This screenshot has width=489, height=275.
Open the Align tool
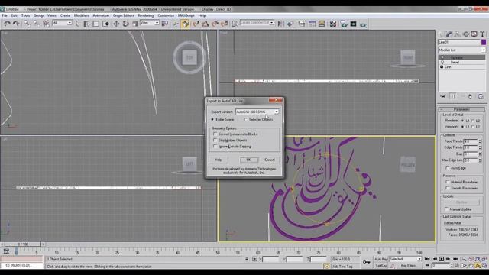[290, 24]
